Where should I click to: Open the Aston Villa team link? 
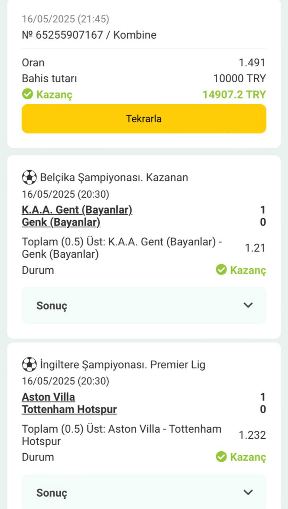pos(48,397)
